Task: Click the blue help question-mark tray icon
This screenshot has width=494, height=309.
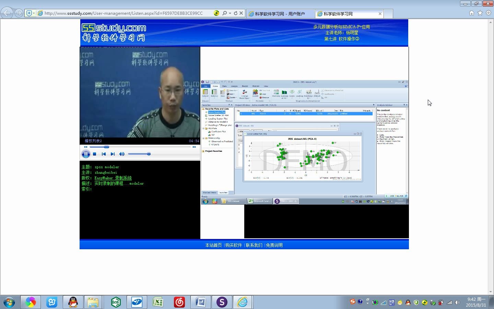Action: (360, 301)
